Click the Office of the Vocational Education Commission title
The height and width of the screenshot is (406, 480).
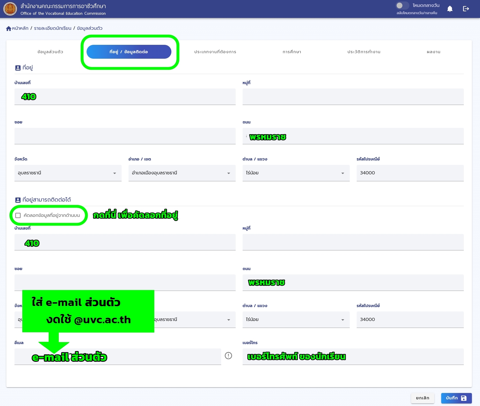pos(63,13)
